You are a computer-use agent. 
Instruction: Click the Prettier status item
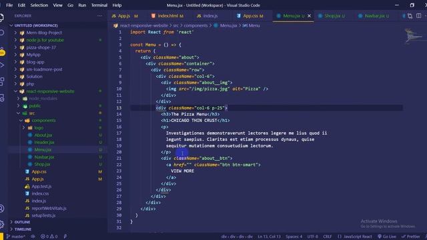411,237
